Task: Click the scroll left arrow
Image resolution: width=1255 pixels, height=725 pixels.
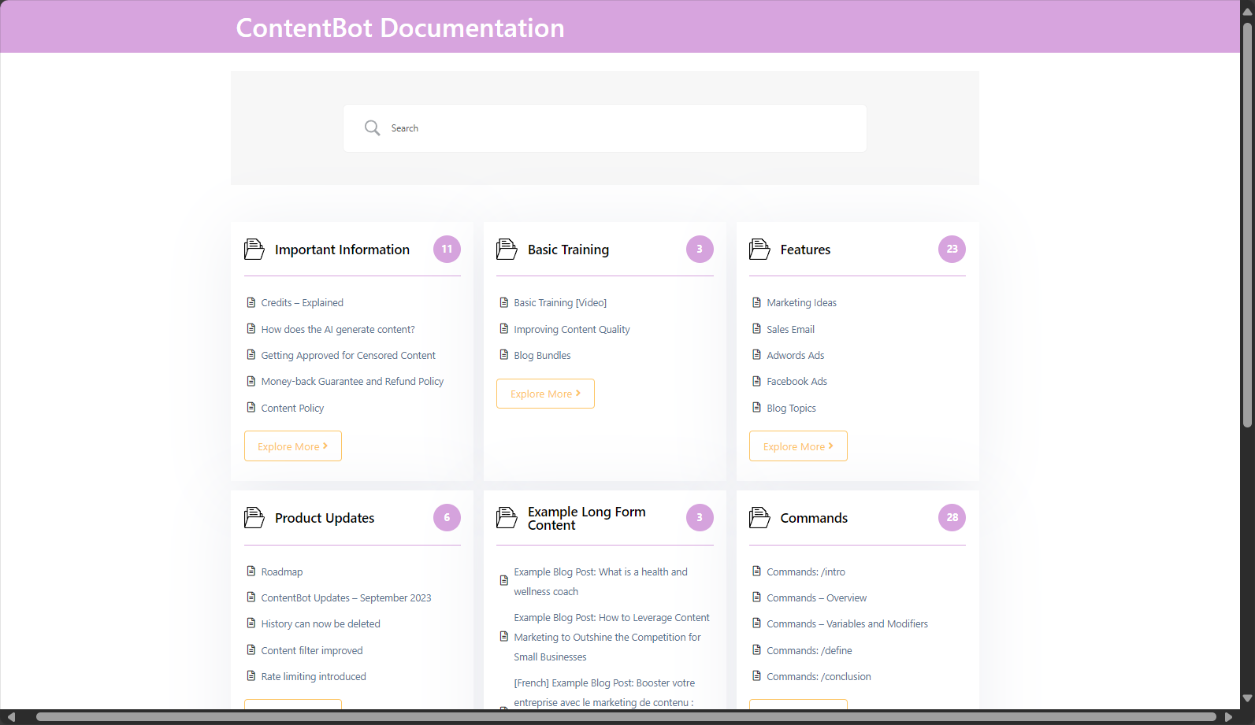Action: coord(11,717)
